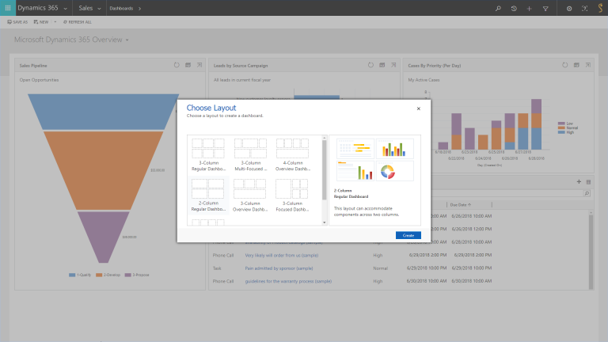
Task: Open advanced find funnel icon
Action: coord(545,8)
